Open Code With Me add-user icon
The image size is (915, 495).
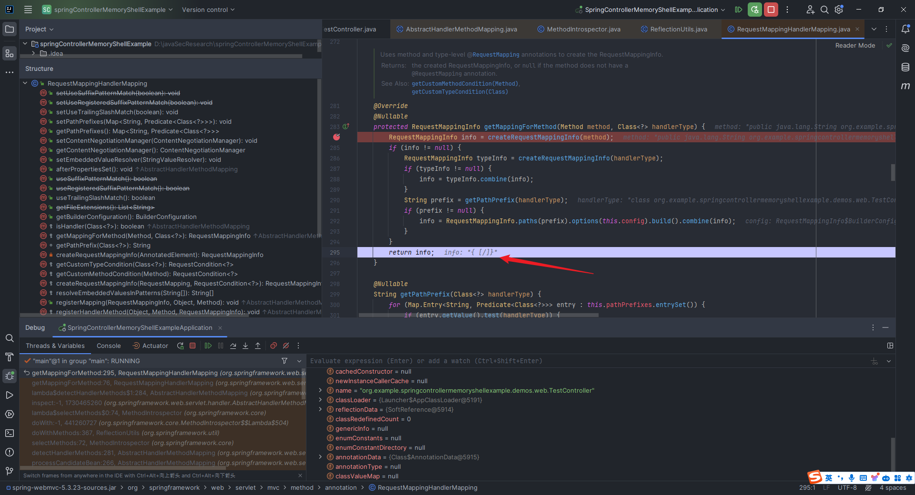coord(810,10)
